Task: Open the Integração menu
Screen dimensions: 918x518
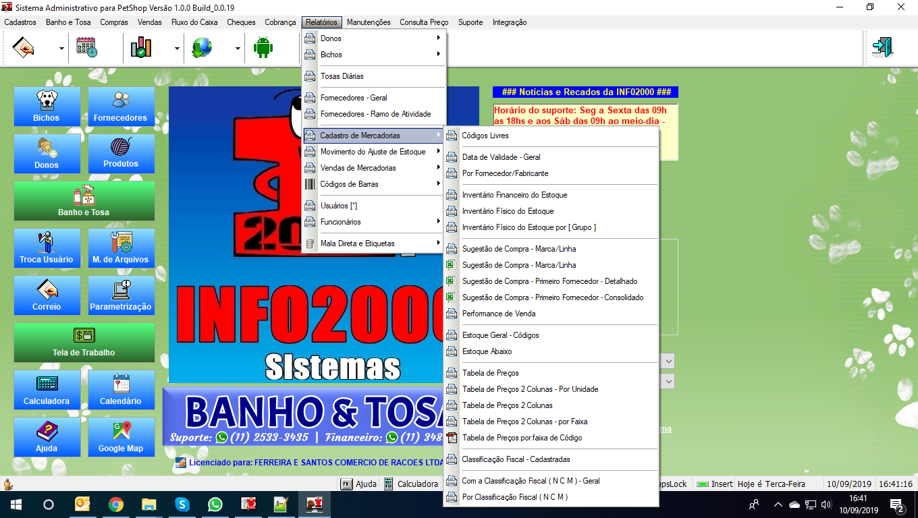Action: click(510, 22)
